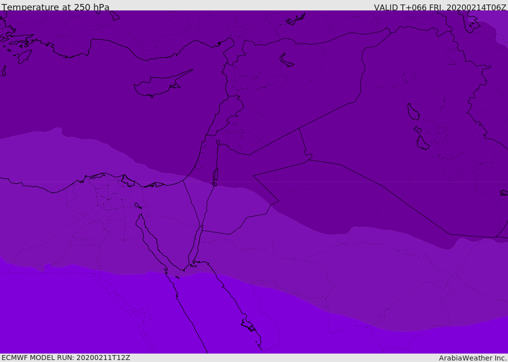Click the 'VALID T+066 FRI. 20200214T06Z' label

pos(440,7)
